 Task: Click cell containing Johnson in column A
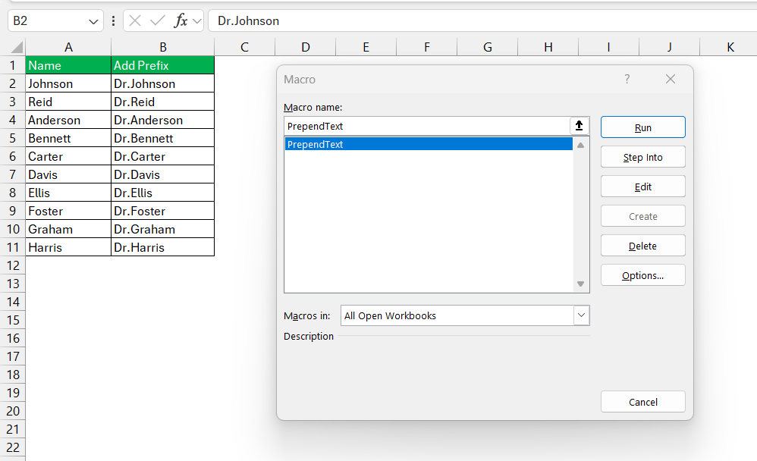[68, 83]
